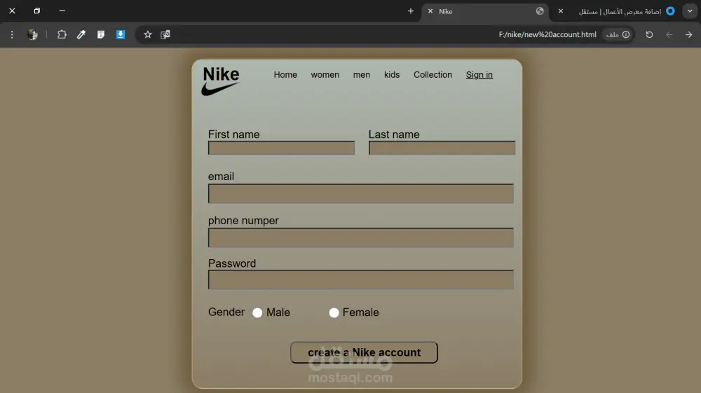The image size is (701, 393).
Task: View site information via the ملف chip
Action: click(618, 34)
